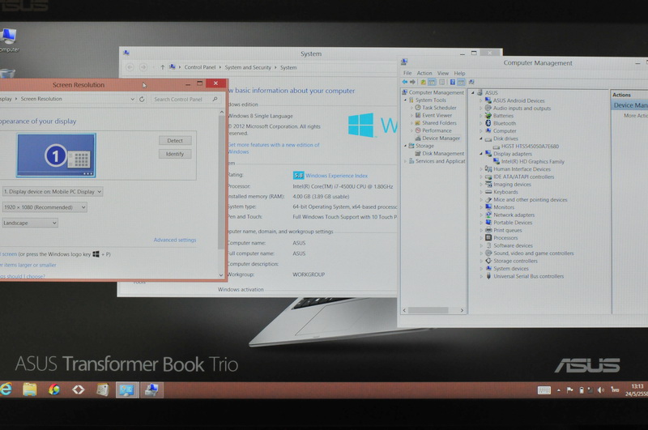
Task: Open the display device dropdown
Action: click(53, 192)
